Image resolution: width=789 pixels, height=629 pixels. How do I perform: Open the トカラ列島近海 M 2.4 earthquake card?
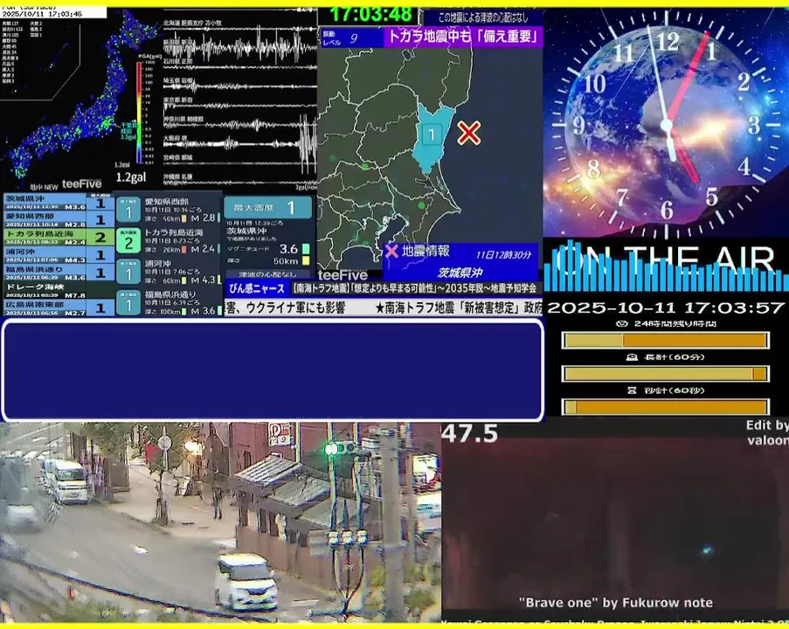pyautogui.click(x=169, y=240)
